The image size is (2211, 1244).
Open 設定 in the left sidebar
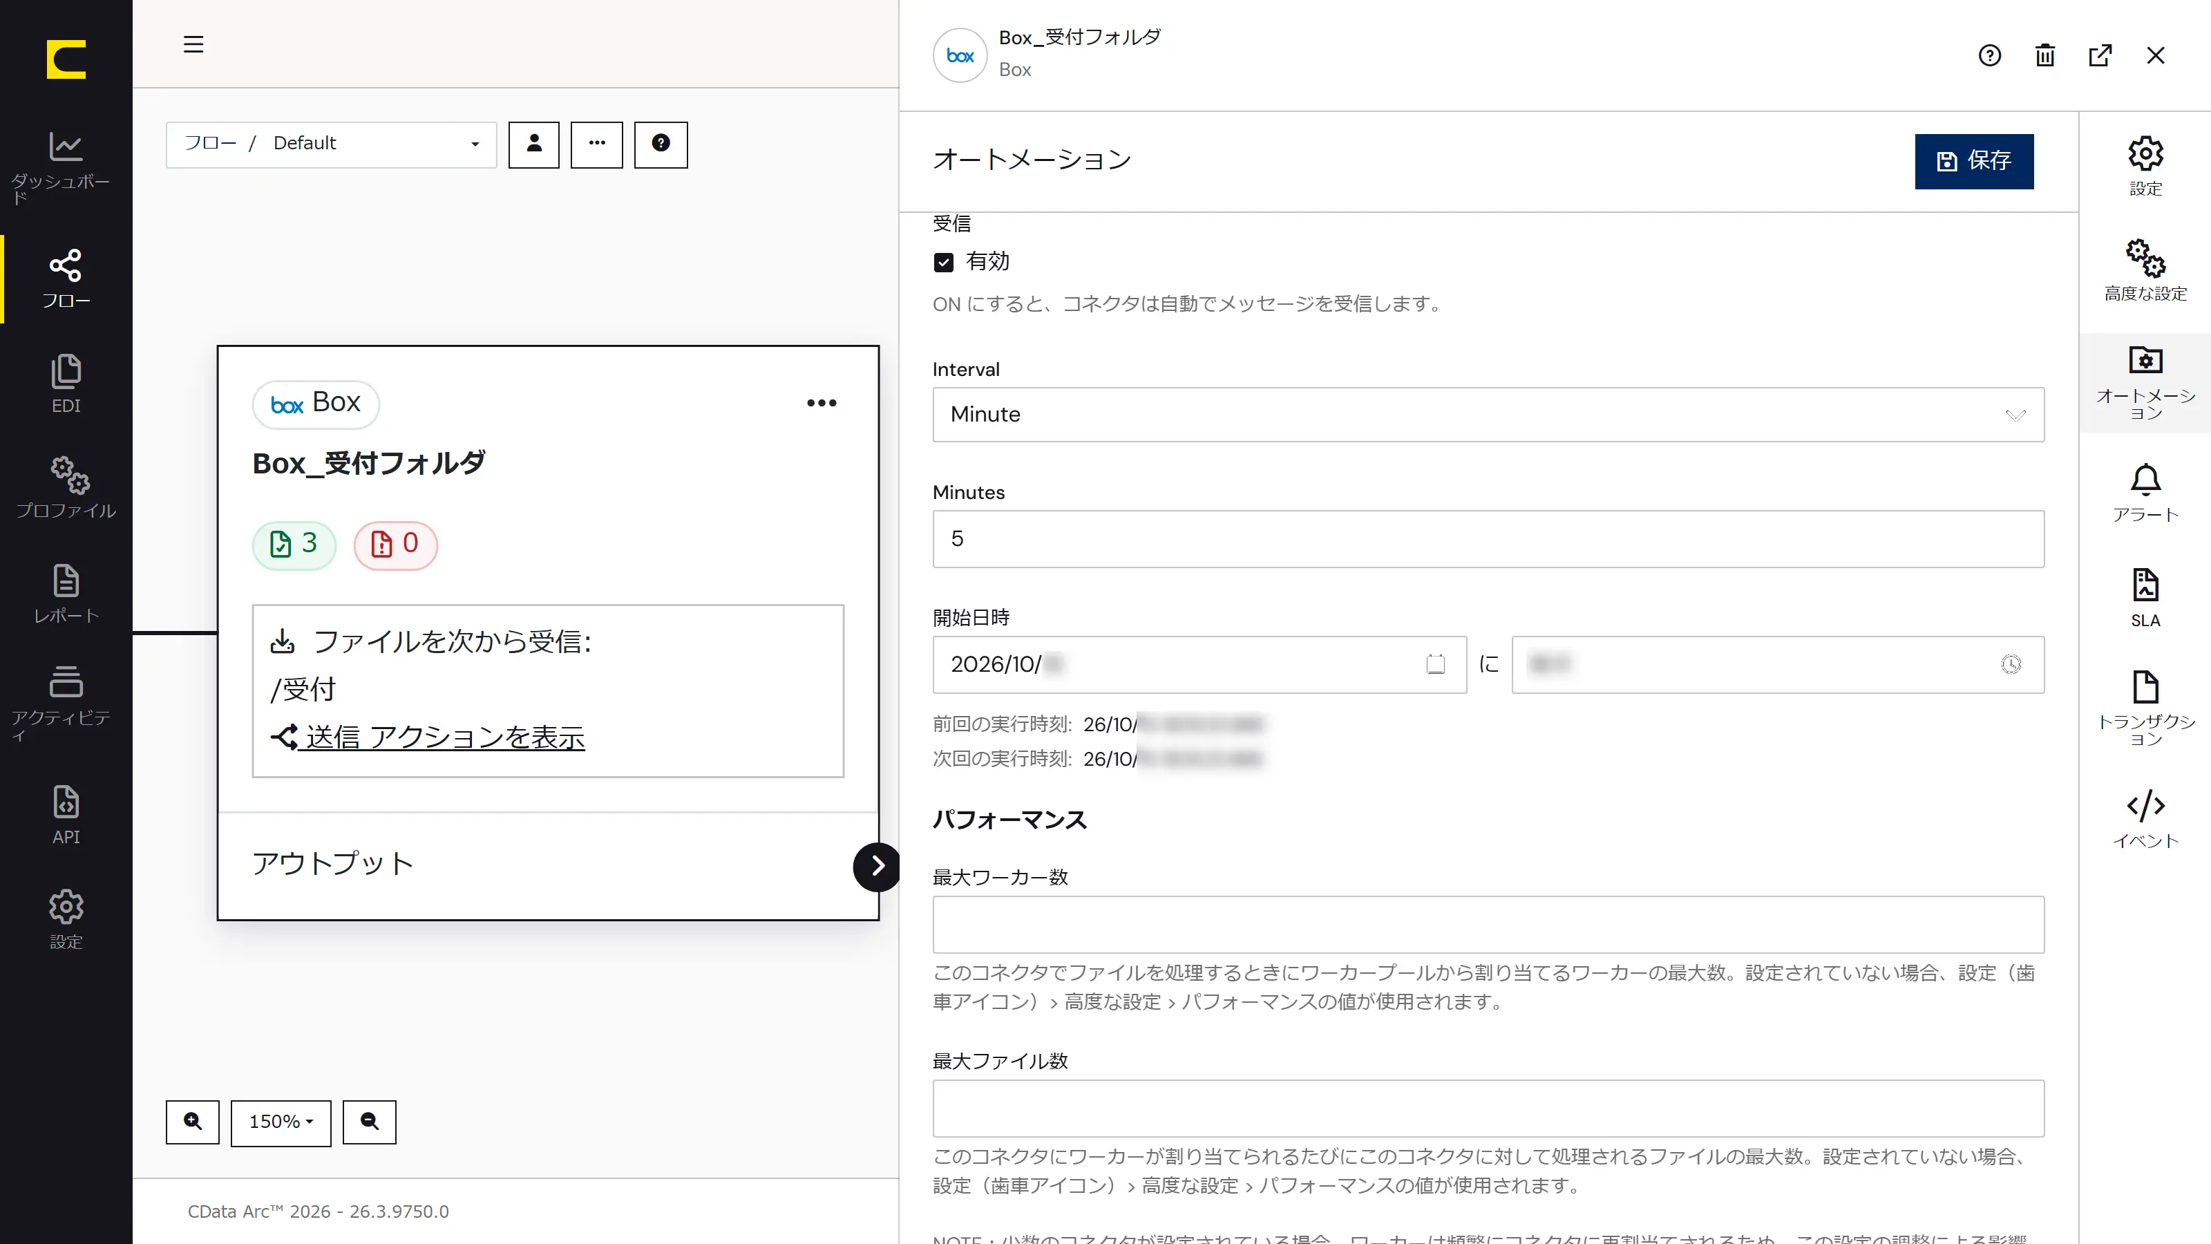click(x=66, y=921)
